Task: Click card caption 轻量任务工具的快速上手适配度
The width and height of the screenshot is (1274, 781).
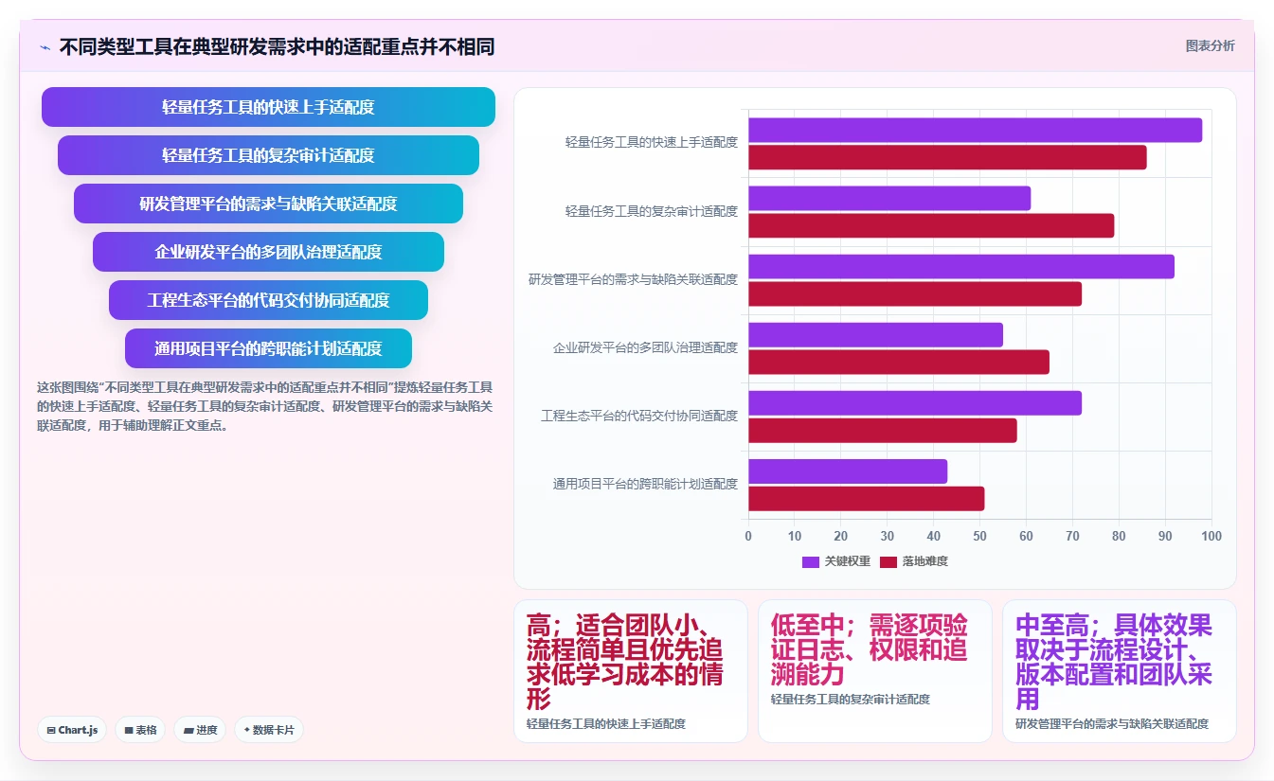Action: [x=606, y=723]
